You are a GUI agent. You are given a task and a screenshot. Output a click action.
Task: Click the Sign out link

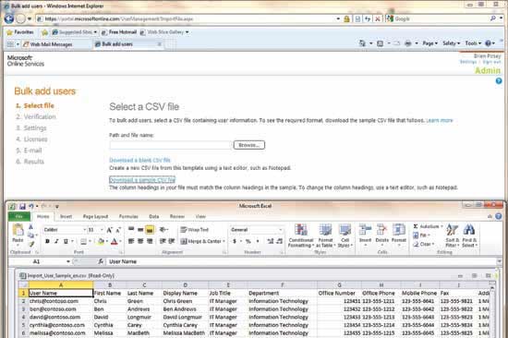click(491, 62)
